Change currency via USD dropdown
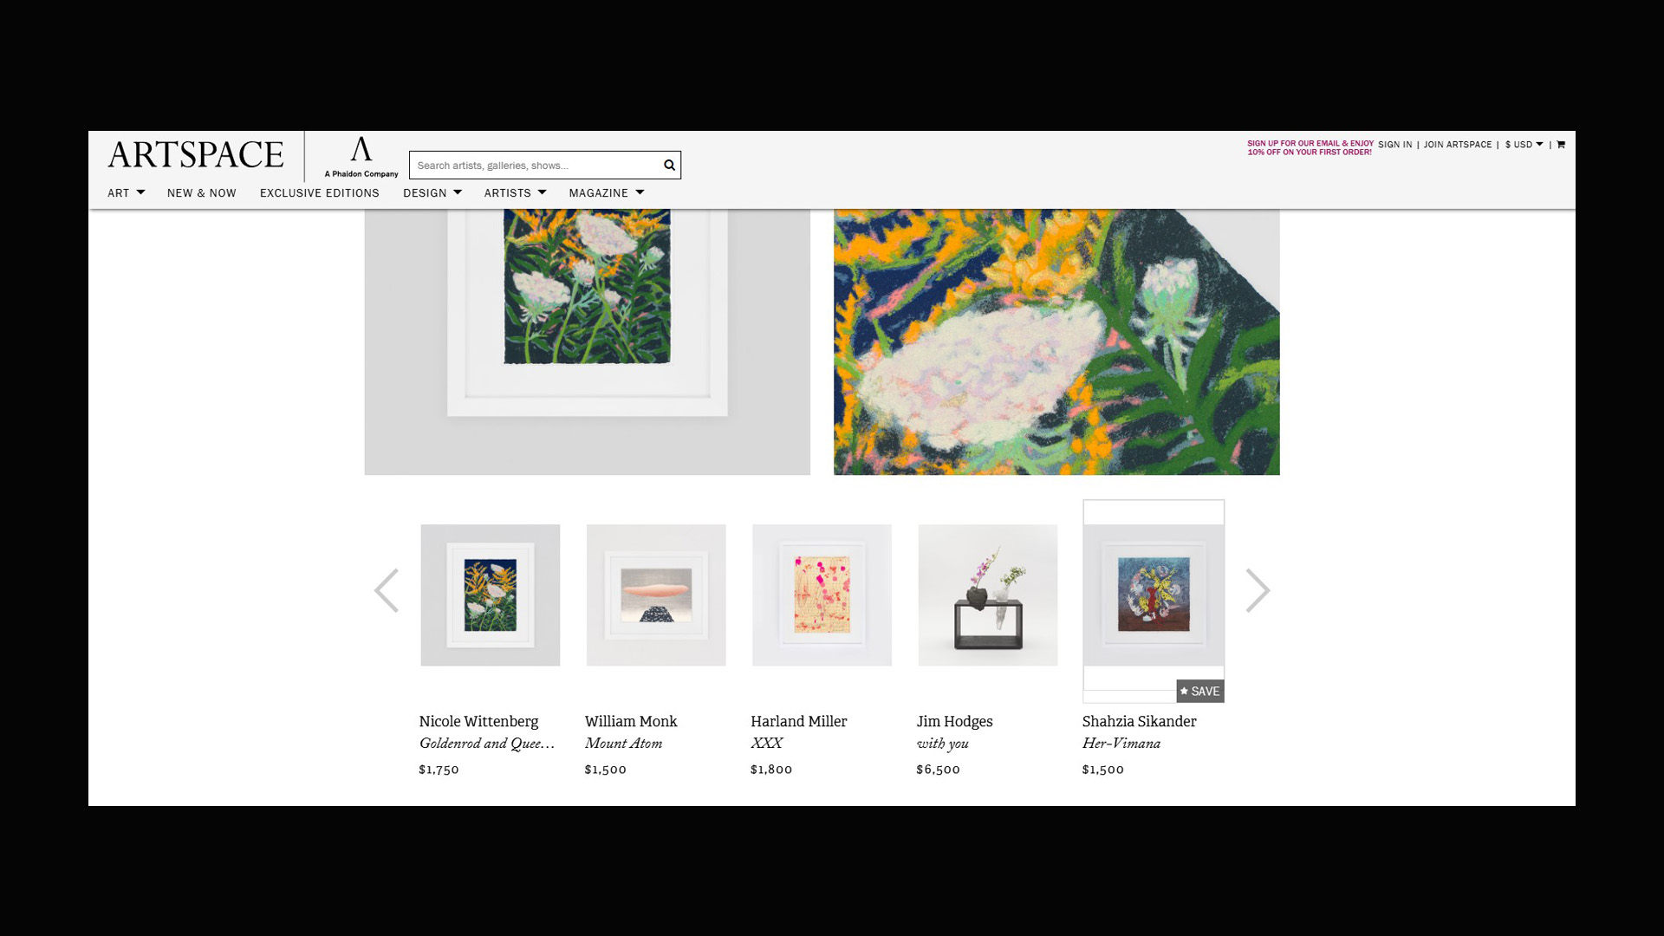Viewport: 1664px width, 936px height. [x=1524, y=145]
